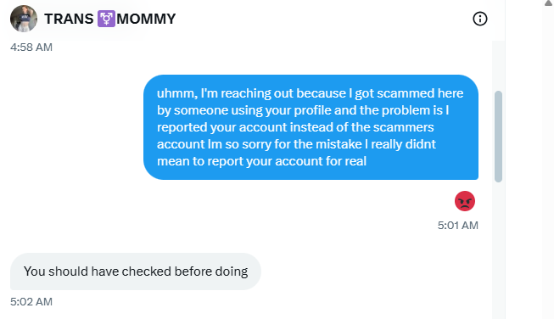Click the "MOMMY" word in the header name
554x319 pixels.
146,19
